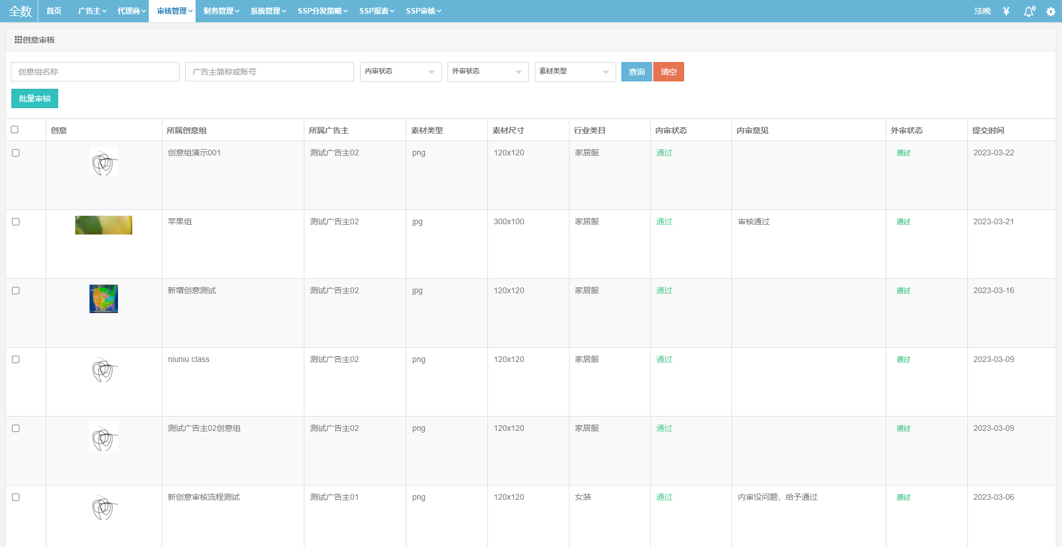Click 通过 external status for 测试广告主02创意组
This screenshot has width=1062, height=547.
tap(904, 428)
